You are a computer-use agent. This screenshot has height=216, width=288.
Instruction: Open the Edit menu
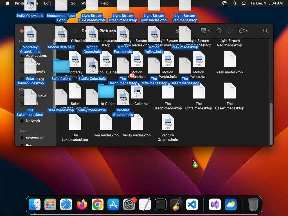coord(47,3)
